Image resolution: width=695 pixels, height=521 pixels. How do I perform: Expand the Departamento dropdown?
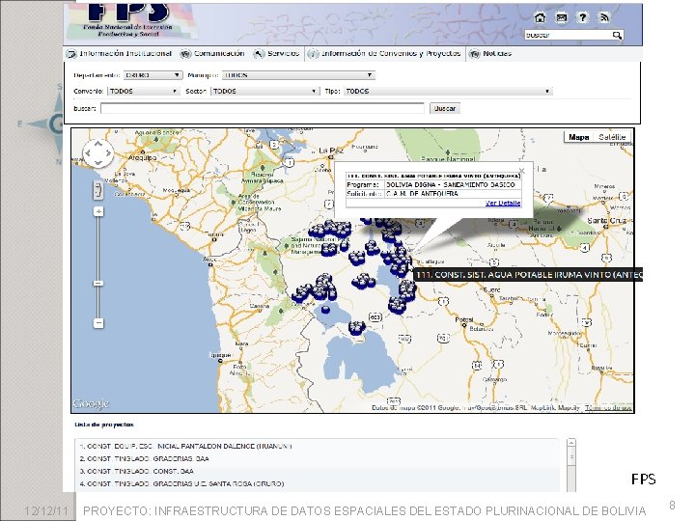pyautogui.click(x=153, y=75)
